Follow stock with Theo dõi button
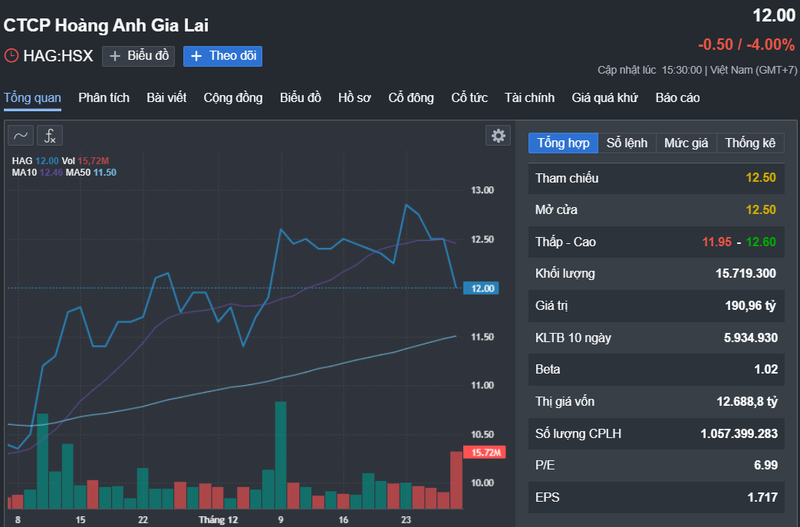This screenshot has width=800, height=527. coord(223,56)
